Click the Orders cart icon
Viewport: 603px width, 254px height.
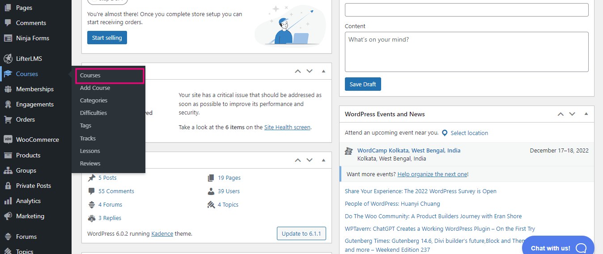[x=8, y=119]
